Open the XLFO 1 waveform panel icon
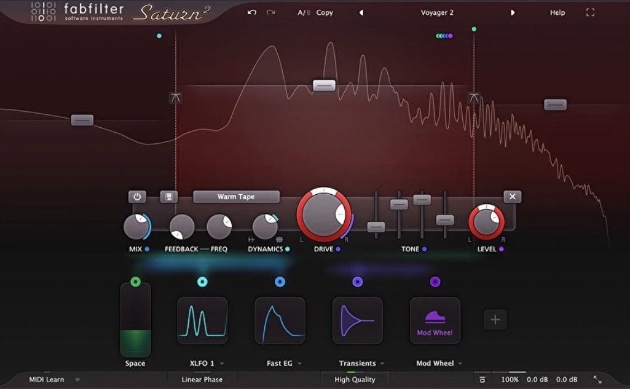 202,320
